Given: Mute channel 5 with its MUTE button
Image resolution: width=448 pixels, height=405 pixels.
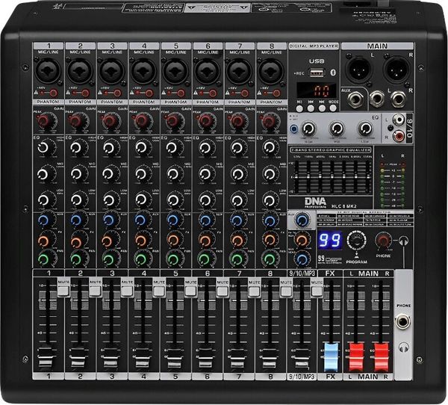Looking at the screenshot, I should [x=190, y=288].
